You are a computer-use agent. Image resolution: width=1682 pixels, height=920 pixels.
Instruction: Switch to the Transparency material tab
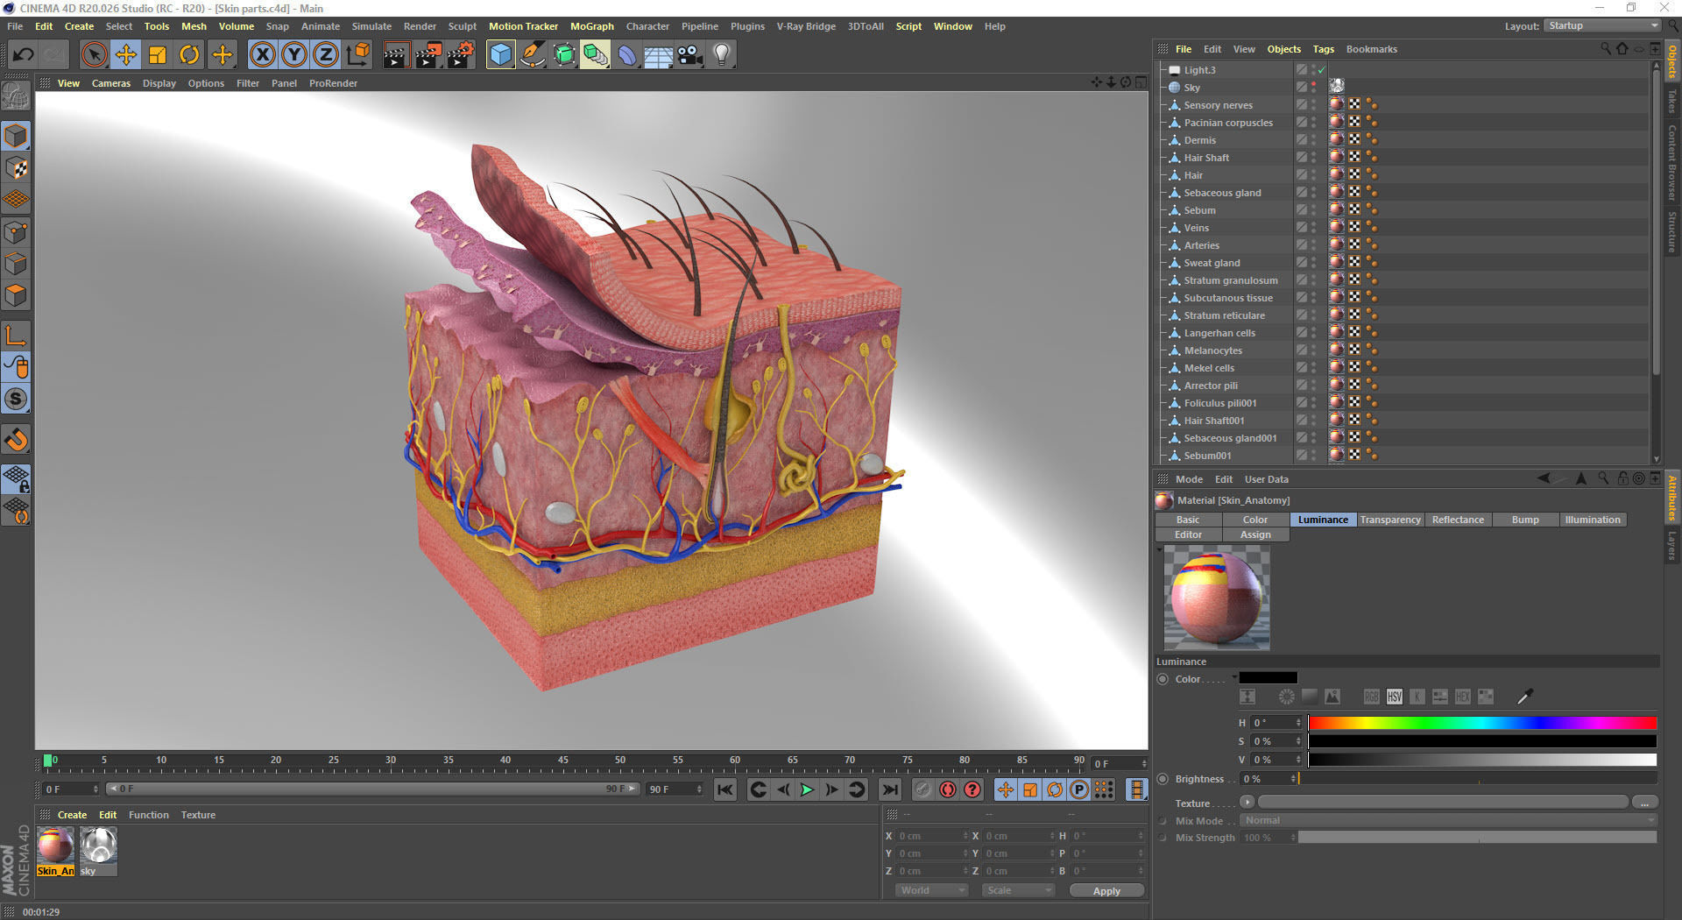tap(1390, 520)
